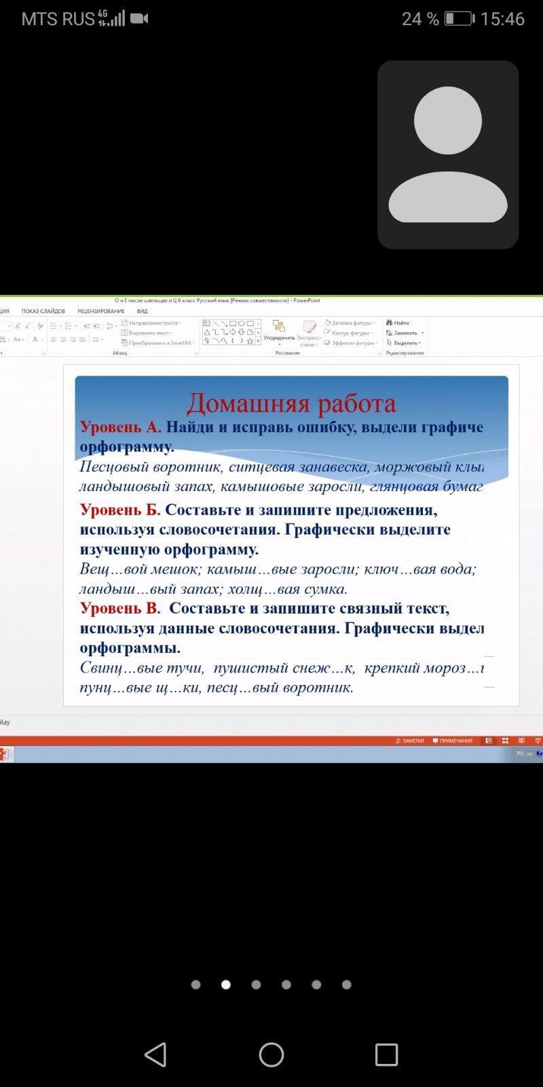This screenshot has width=543, height=1087.
Task: Tap Android back navigation button
Action: pyautogui.click(x=156, y=1054)
